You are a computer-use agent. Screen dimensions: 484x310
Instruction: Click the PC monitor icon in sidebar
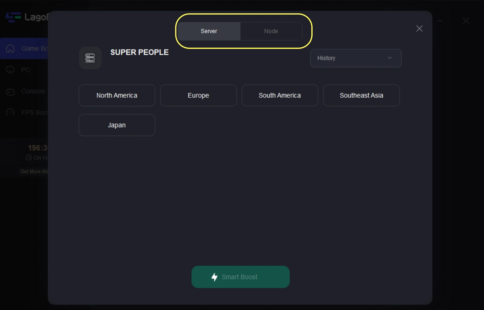coord(10,70)
